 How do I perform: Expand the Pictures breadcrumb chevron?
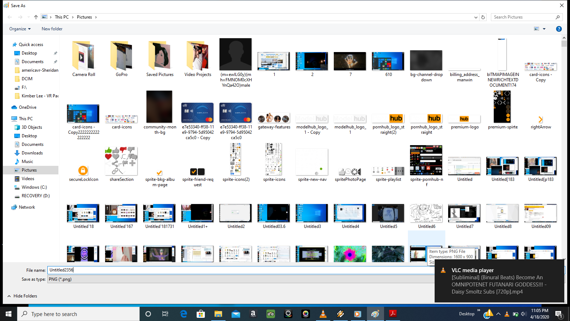96,17
